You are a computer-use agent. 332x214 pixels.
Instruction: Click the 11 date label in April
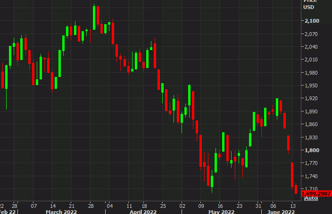coord(129,206)
